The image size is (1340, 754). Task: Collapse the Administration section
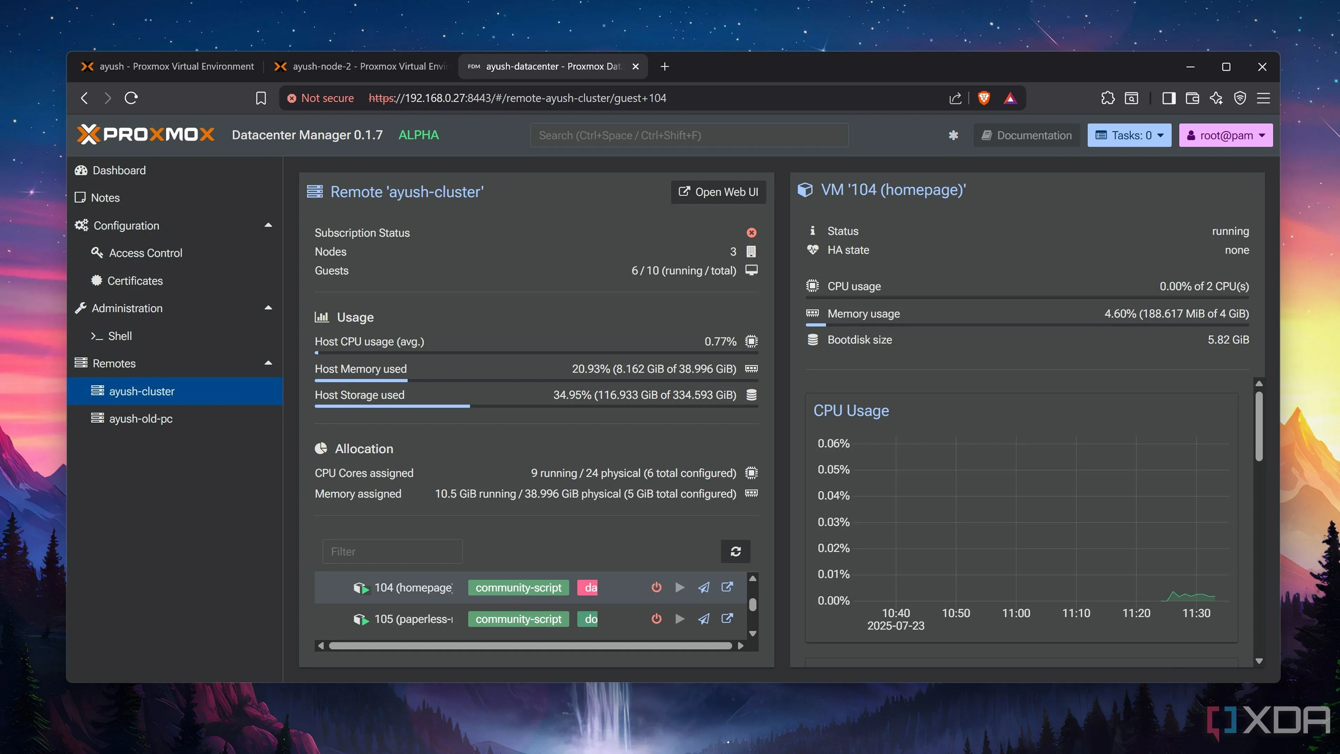[268, 308]
